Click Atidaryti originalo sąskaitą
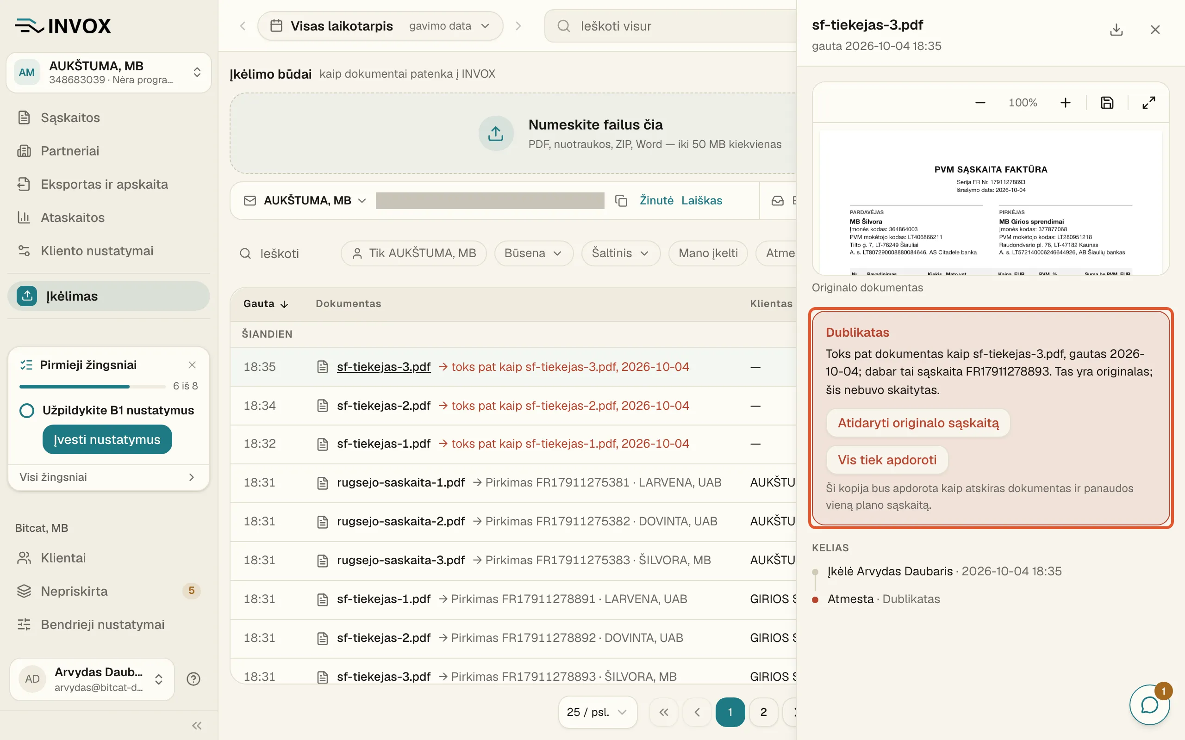 (918, 423)
